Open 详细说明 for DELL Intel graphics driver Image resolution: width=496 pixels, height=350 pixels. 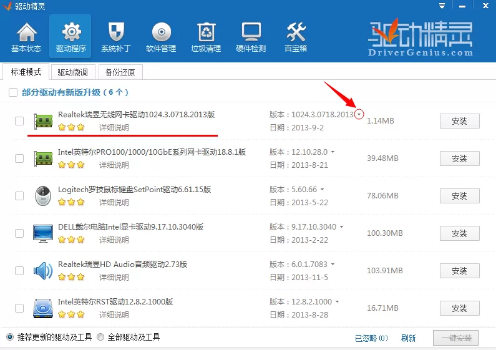(x=114, y=240)
